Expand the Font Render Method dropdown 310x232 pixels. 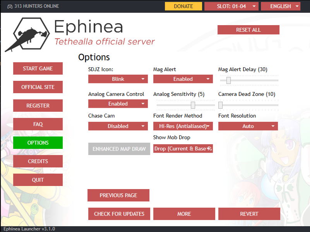(x=183, y=126)
